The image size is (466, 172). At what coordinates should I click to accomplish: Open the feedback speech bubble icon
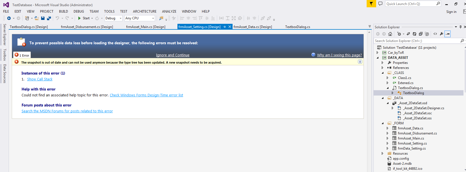click(x=380, y=4)
